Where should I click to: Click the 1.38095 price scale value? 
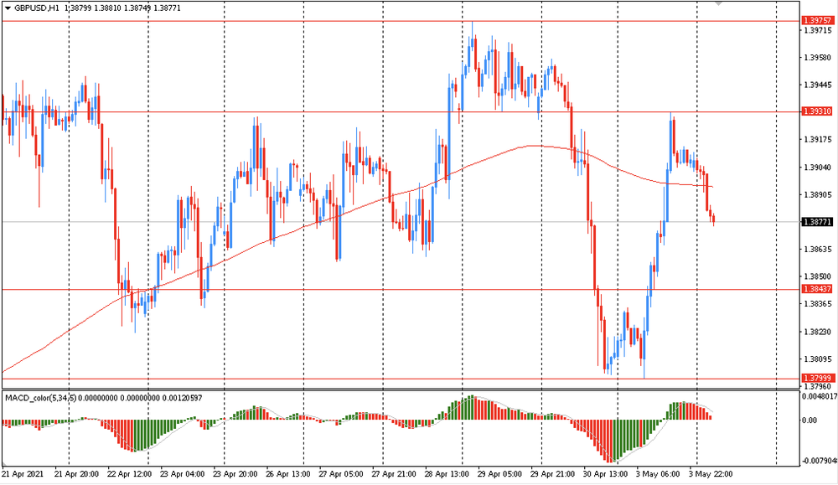click(818, 359)
